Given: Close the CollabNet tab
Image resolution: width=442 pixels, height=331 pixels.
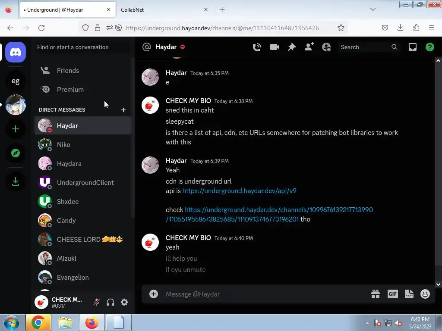Looking at the screenshot, I should pos(206,9).
